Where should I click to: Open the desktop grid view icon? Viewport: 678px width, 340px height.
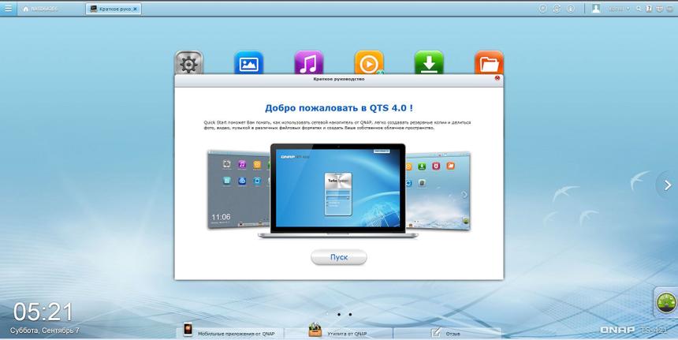(x=659, y=9)
